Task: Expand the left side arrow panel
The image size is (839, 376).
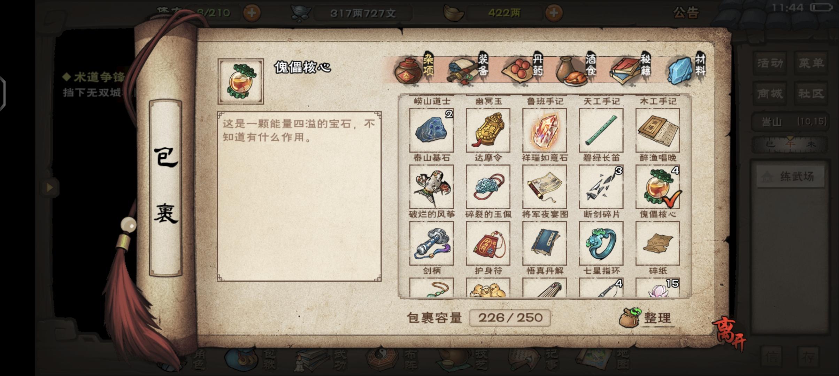Action: [x=49, y=188]
